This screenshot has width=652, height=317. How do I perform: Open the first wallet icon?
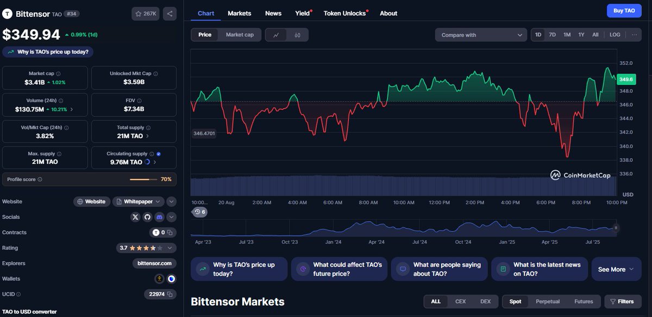tap(159, 279)
